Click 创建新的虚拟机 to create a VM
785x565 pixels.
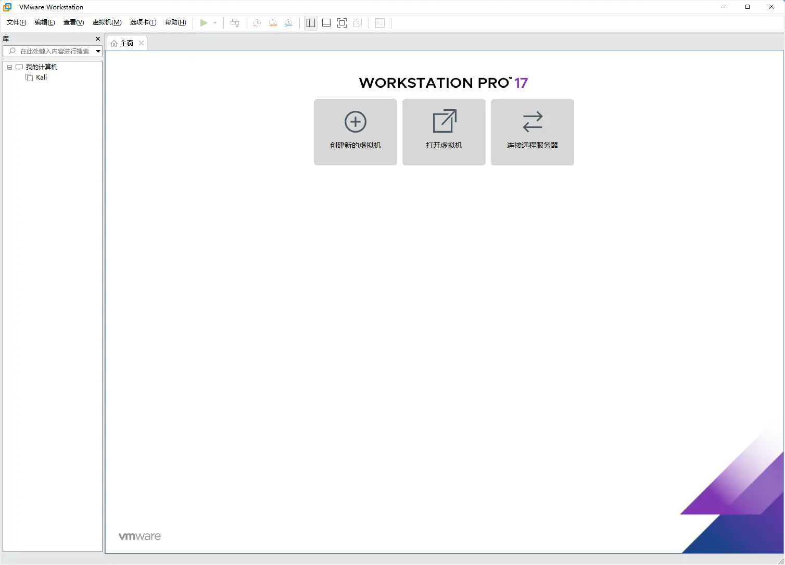pos(355,132)
